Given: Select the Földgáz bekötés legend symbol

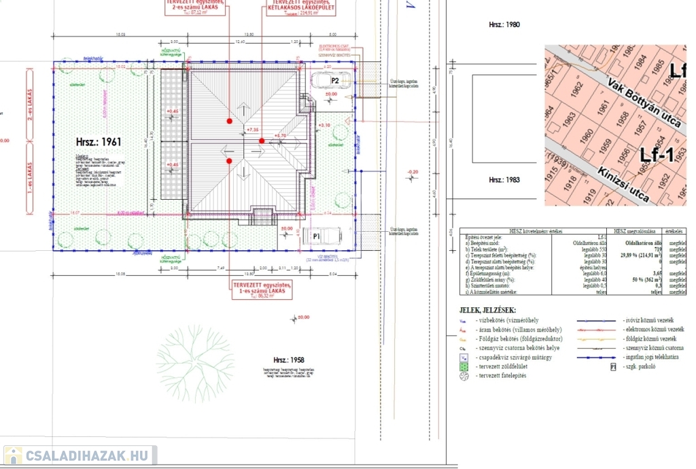Looking at the screenshot, I should click(x=463, y=338).
